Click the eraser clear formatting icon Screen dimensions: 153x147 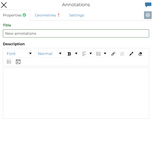(140, 54)
